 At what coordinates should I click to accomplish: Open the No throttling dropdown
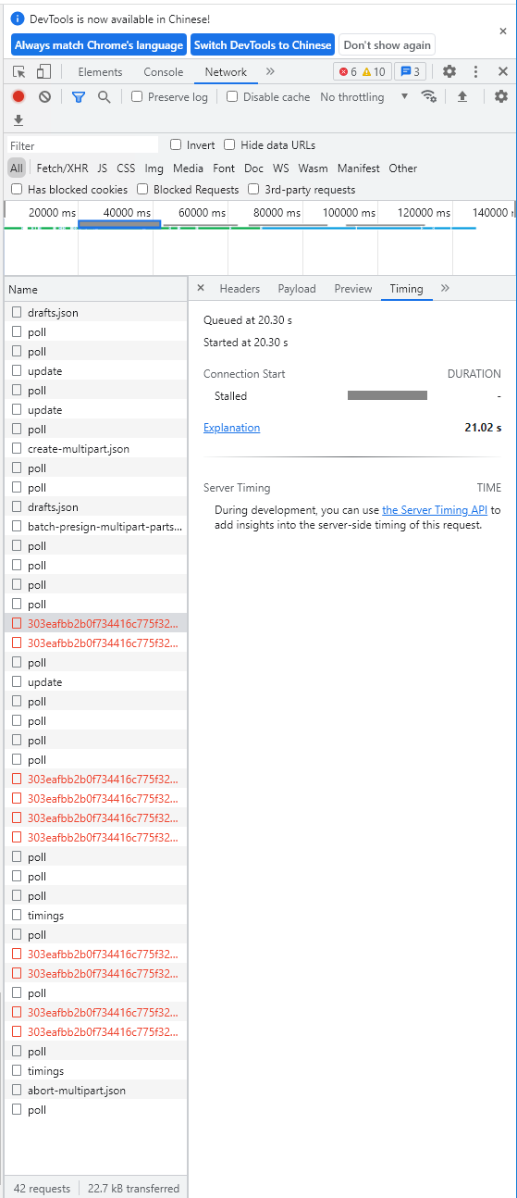364,96
